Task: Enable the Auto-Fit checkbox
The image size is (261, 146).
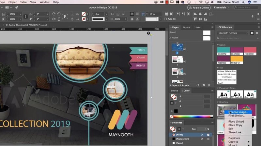Action: (x=165, y=19)
